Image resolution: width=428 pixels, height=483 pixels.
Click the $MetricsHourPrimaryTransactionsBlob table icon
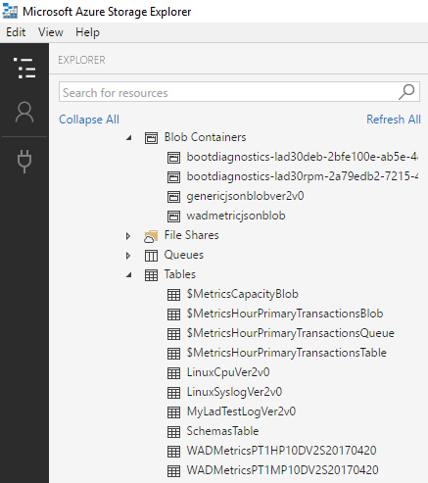(173, 314)
